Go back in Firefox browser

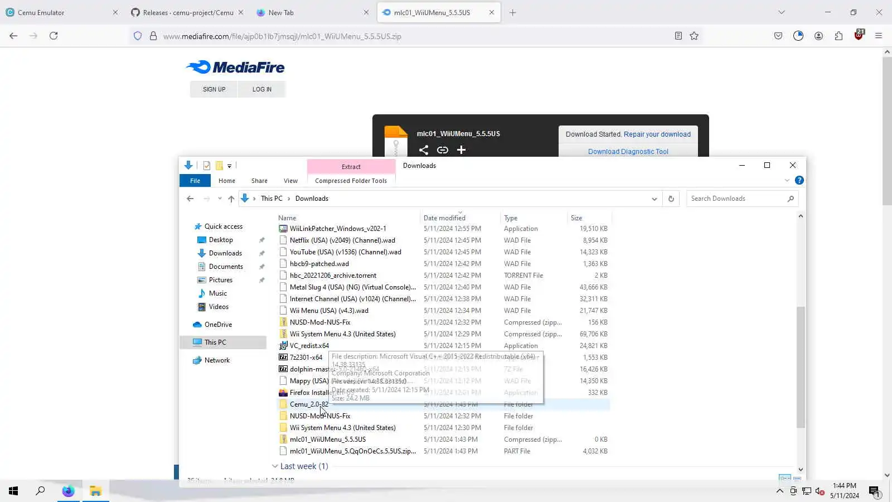(x=13, y=36)
